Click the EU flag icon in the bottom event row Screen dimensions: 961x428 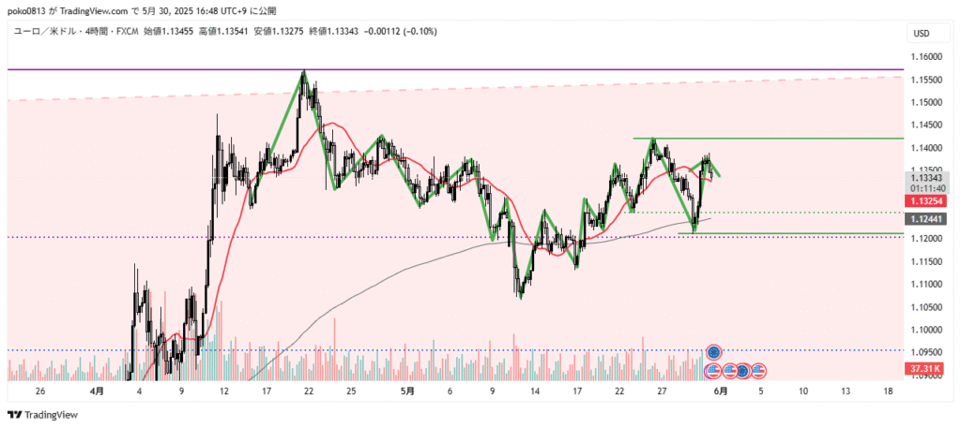click(741, 371)
